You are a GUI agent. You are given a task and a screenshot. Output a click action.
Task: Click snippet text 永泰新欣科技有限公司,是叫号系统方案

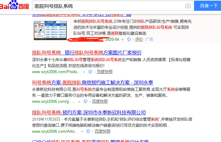coord(66,90)
